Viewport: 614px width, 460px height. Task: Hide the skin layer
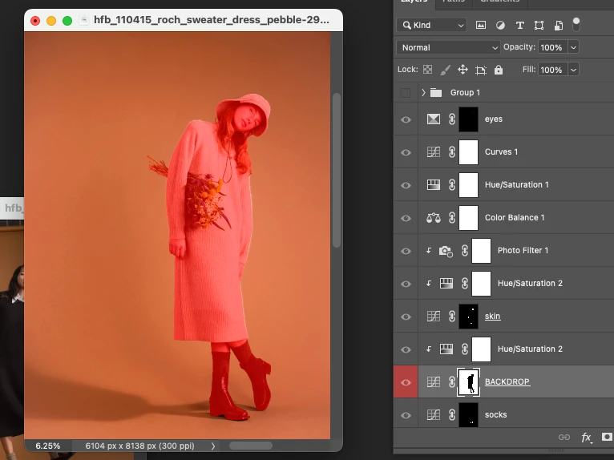406,317
